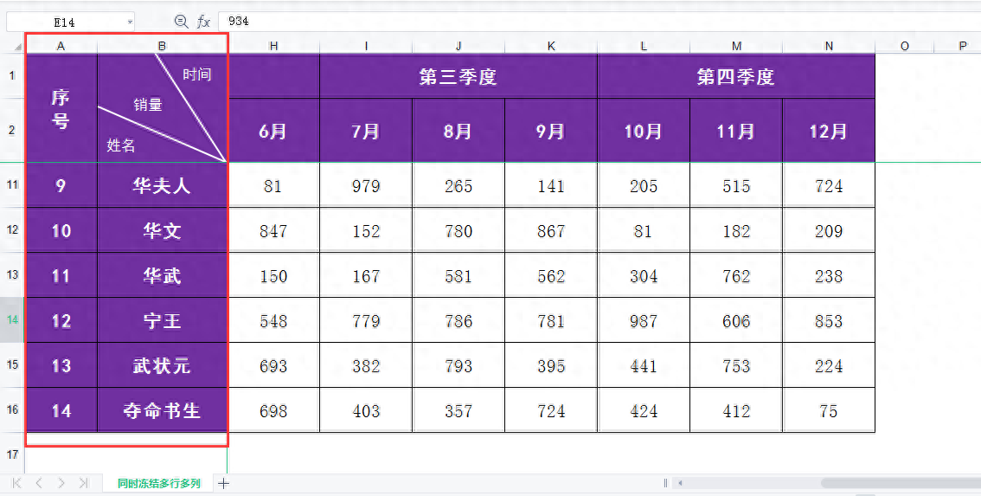Go to next sheet using arrow
Image resolution: width=981 pixels, height=496 pixels.
61,483
